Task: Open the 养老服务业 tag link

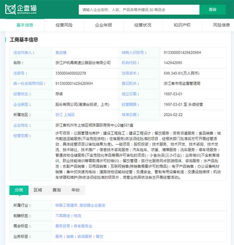Action: (83, 226)
